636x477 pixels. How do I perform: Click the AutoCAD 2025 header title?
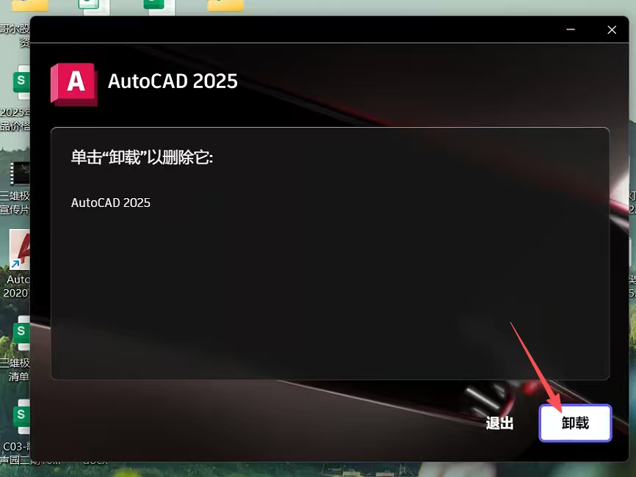[x=173, y=81]
